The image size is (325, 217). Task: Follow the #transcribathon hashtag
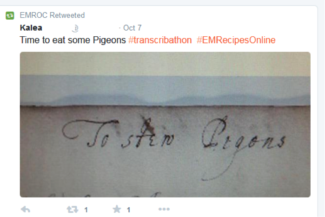pos(160,40)
